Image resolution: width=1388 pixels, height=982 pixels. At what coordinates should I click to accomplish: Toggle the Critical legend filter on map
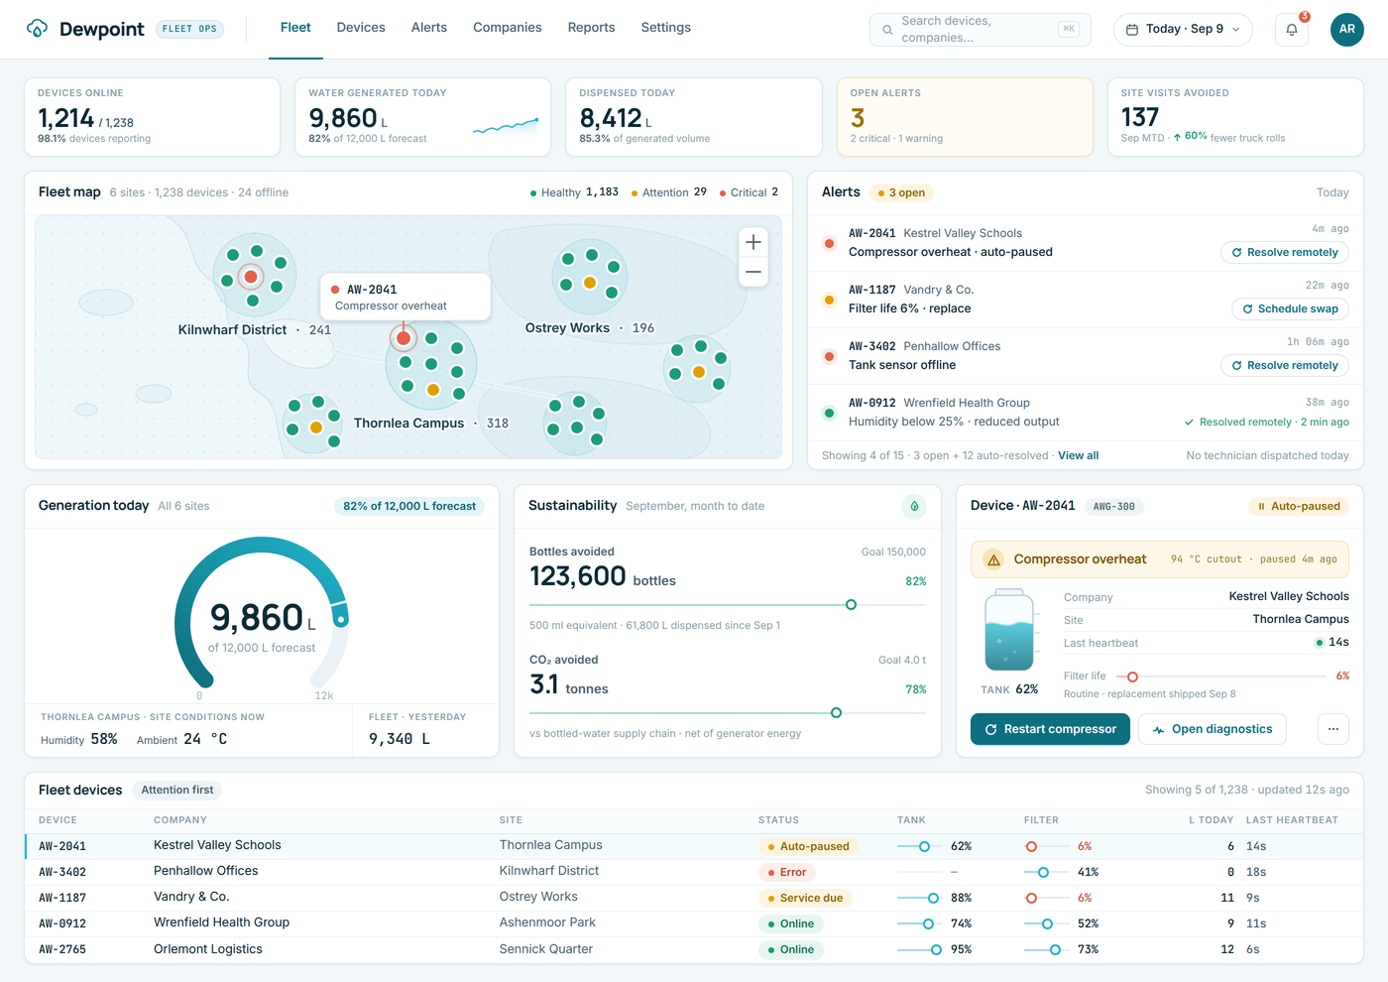[x=749, y=192]
